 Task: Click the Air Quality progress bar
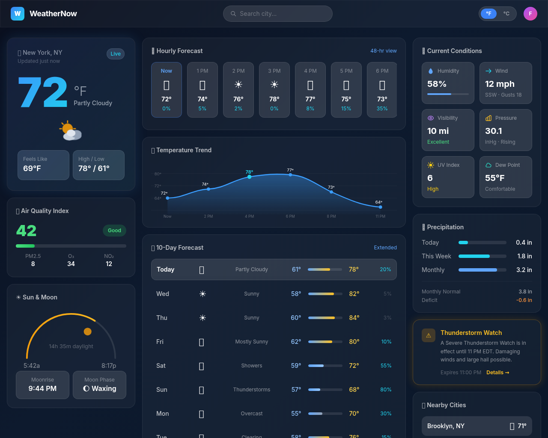pos(71,246)
